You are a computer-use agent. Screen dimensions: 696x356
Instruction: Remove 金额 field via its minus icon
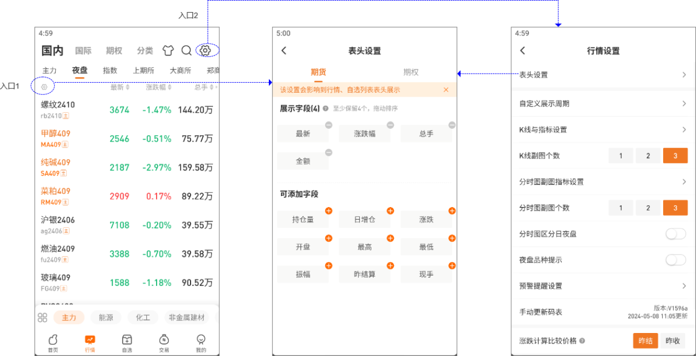[x=328, y=152]
